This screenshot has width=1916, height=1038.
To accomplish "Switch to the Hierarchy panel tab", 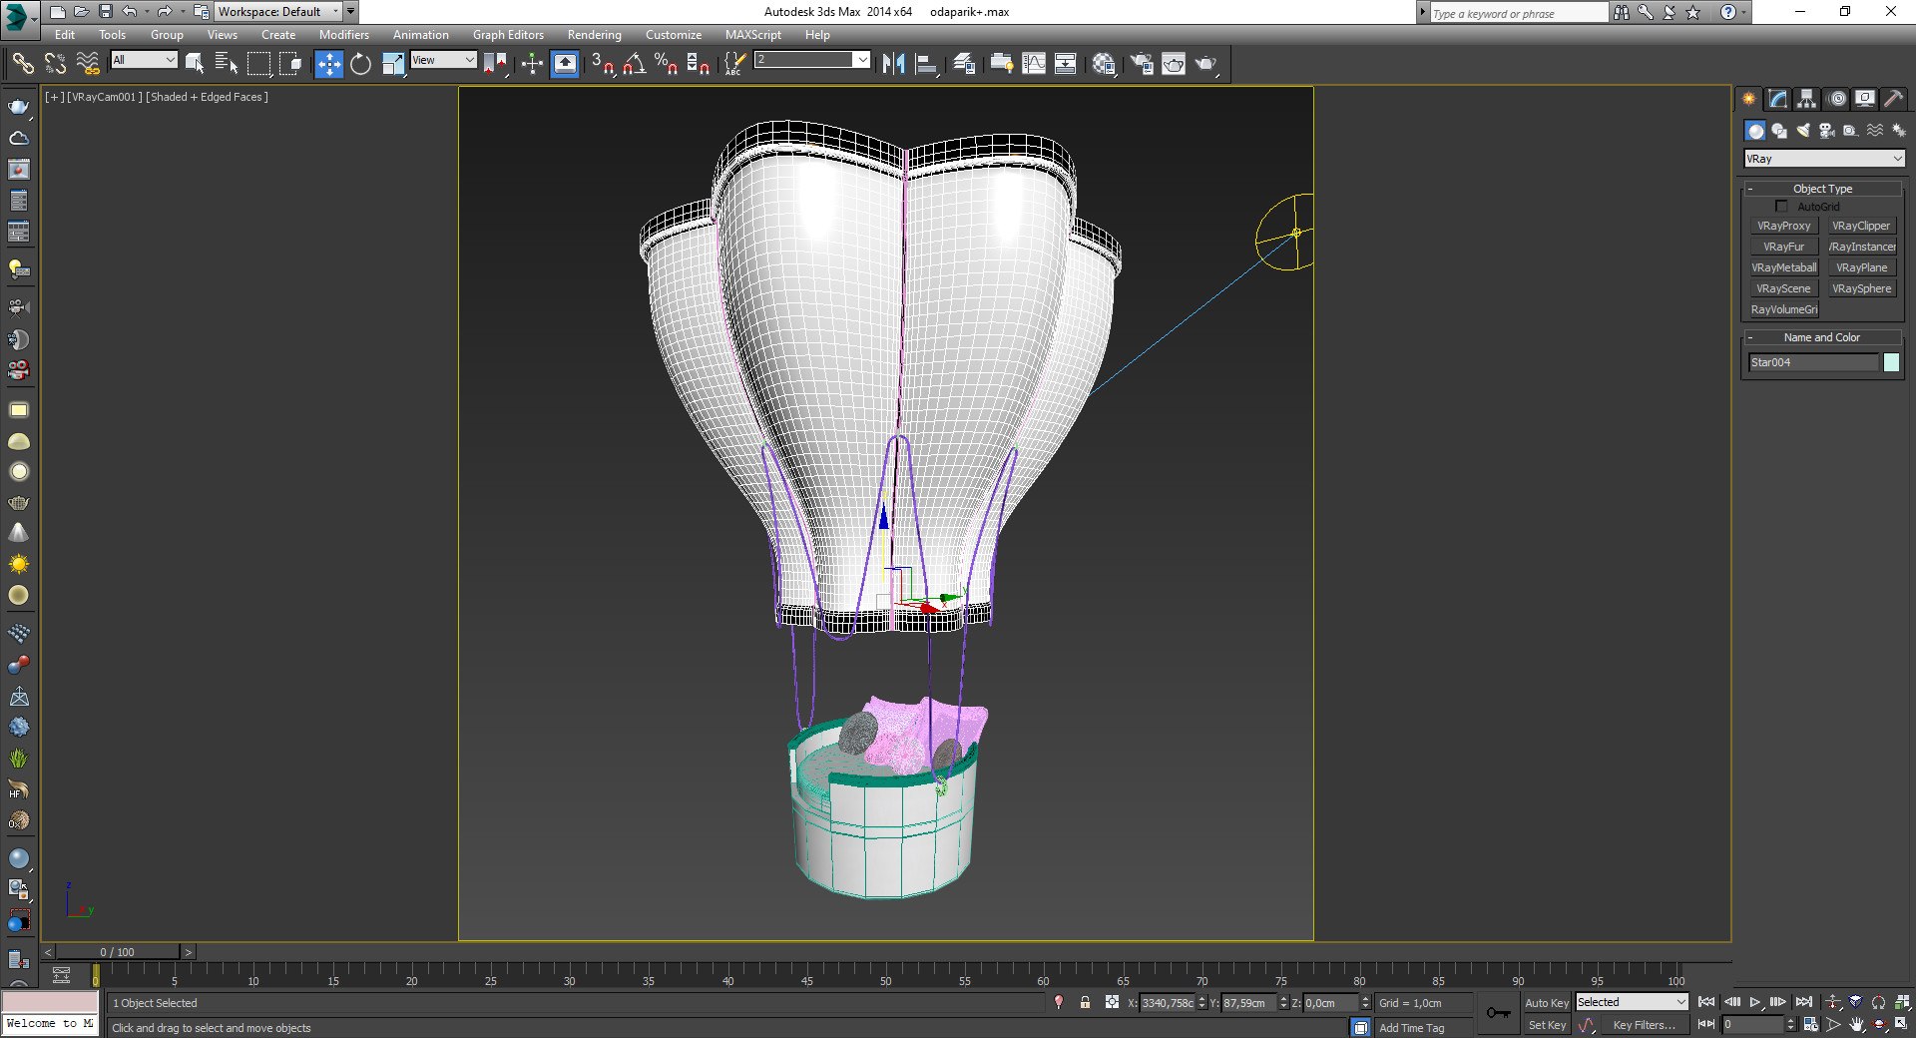I will pos(1806,98).
